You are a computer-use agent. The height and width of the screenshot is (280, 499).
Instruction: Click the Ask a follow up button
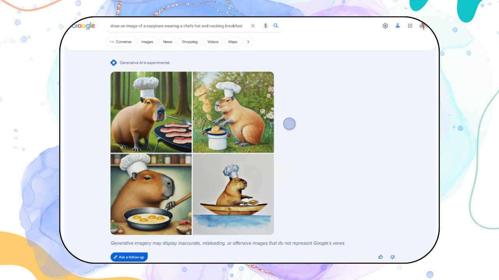point(129,257)
